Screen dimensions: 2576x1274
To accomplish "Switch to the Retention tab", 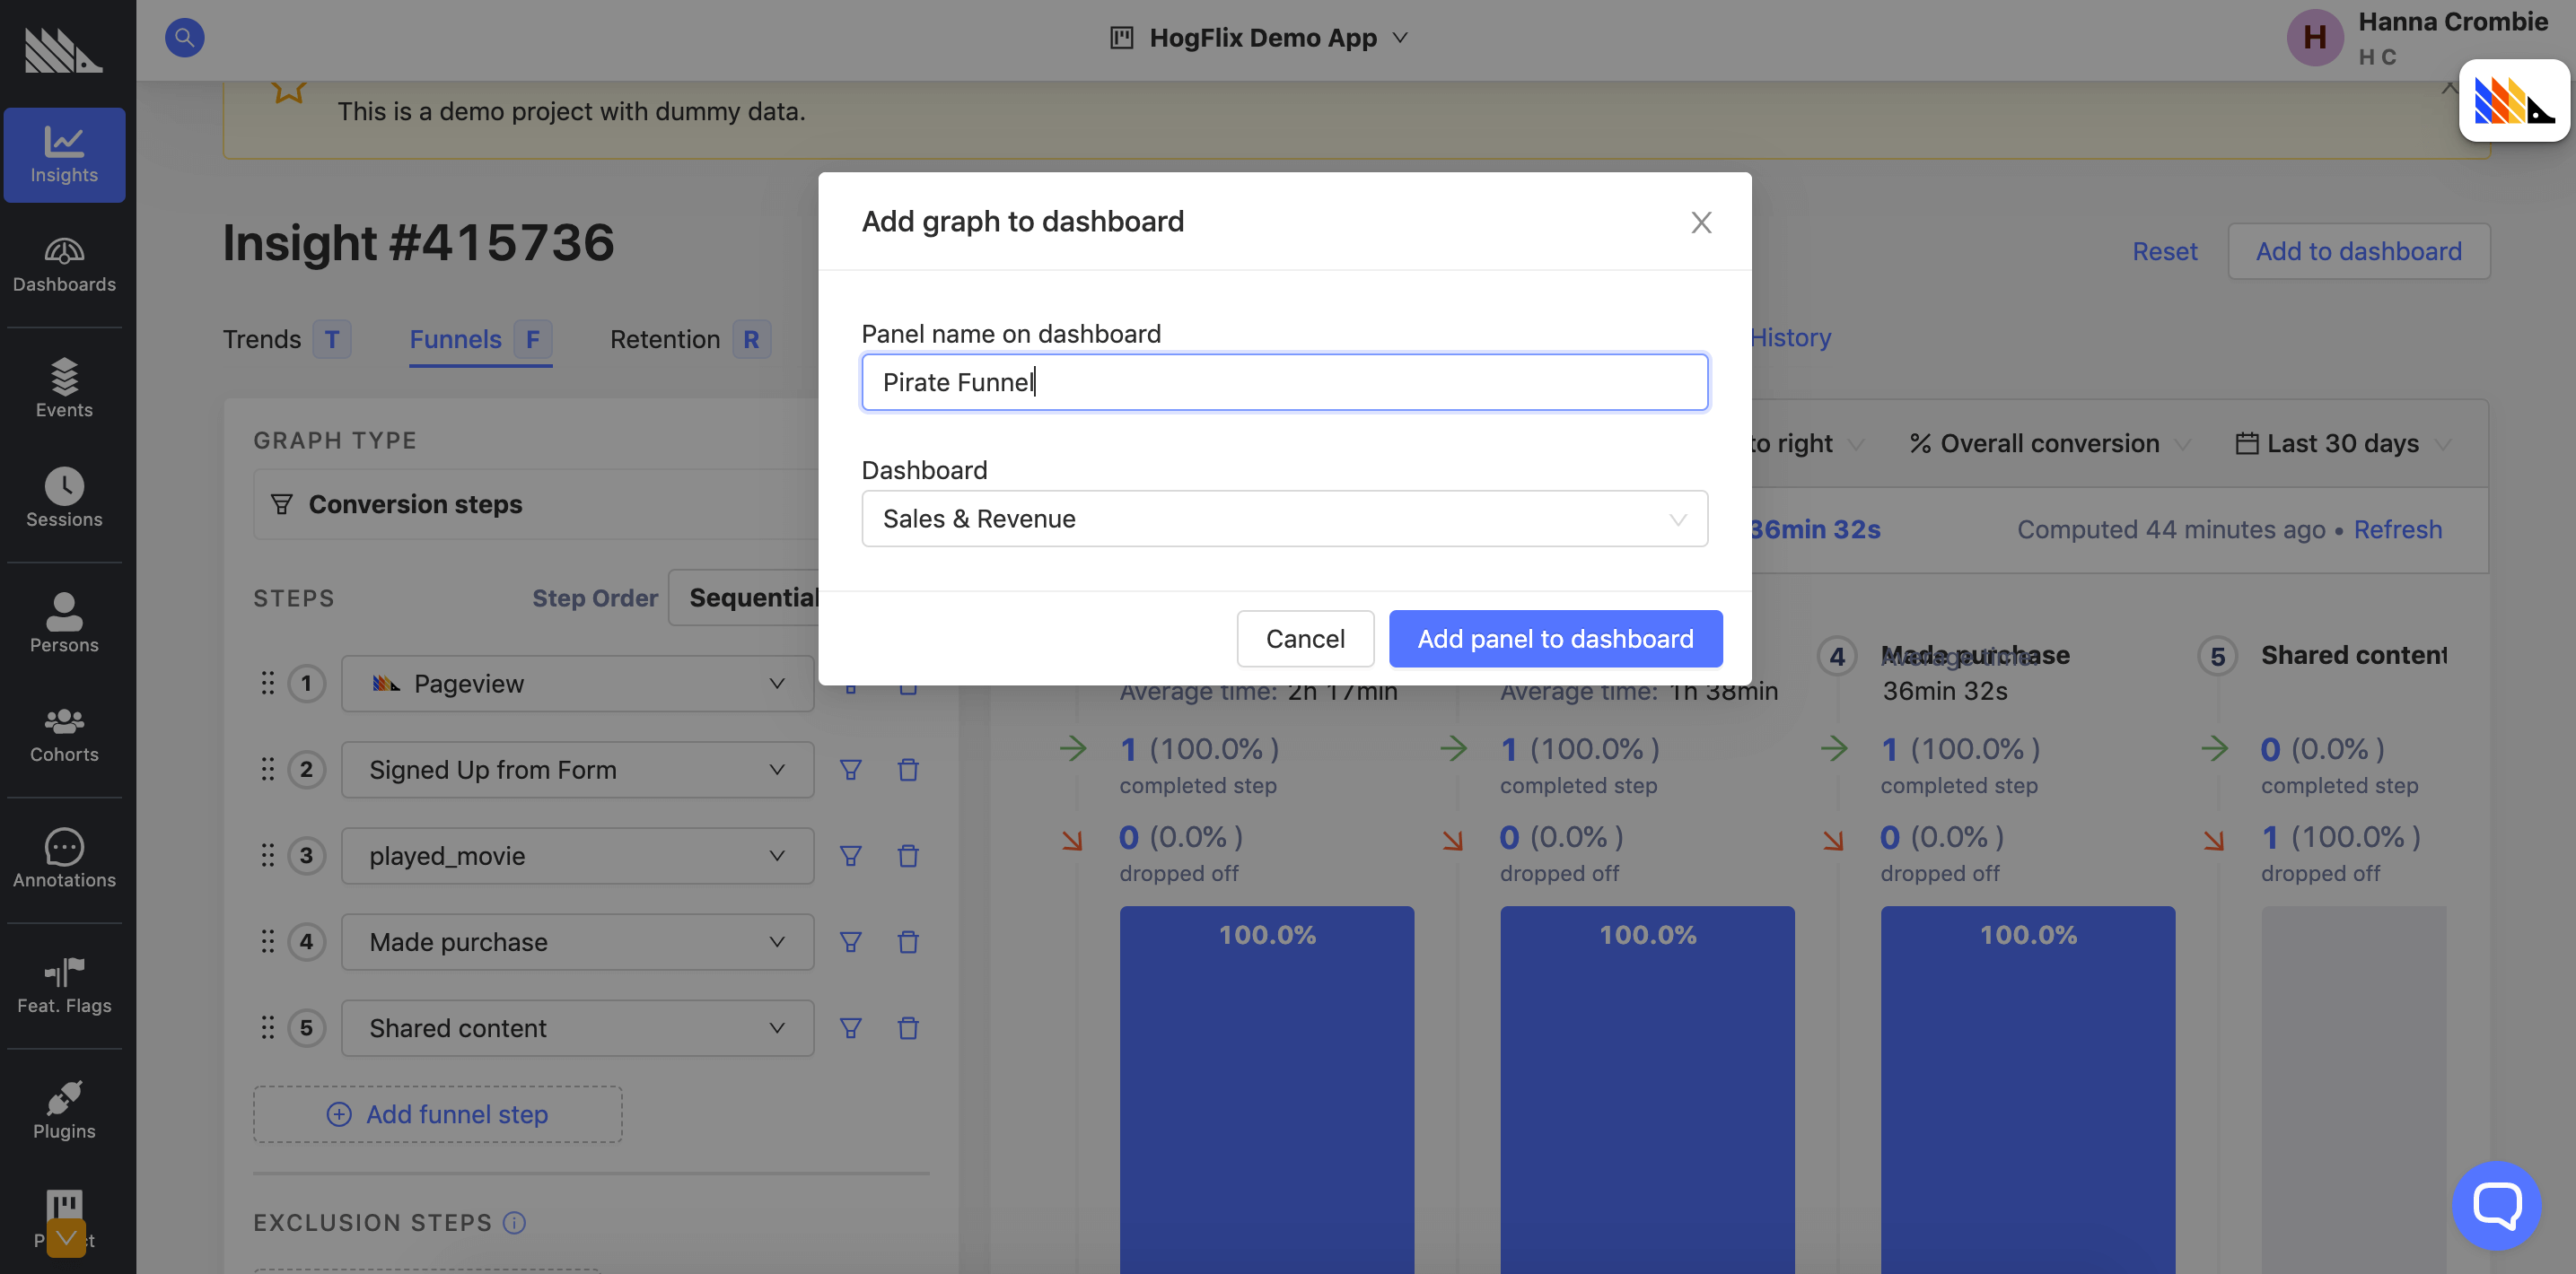I will pyautogui.click(x=664, y=340).
